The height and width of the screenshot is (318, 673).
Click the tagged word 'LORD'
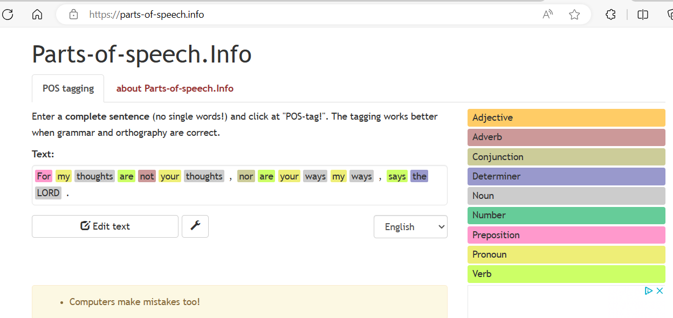[x=48, y=193]
